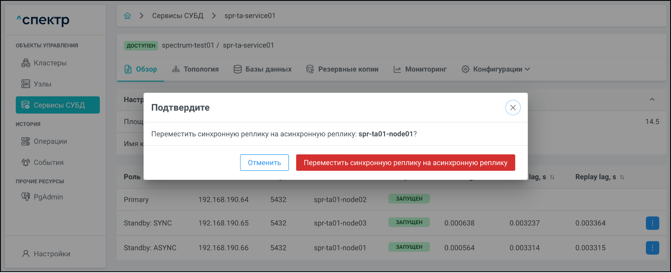Open actions menu for spr-ta01-node01 row

point(652,248)
